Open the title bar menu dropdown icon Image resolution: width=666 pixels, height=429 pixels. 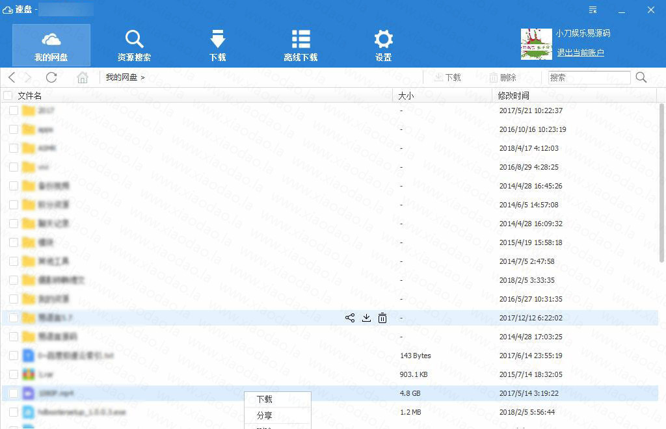(x=593, y=9)
